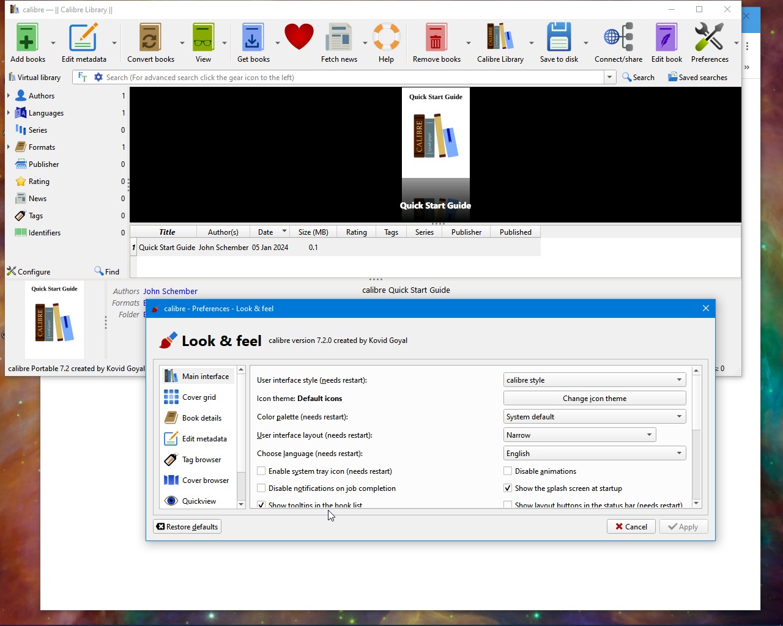This screenshot has height=626, width=783.
Task: Click the red heart donate icon
Action: click(299, 37)
